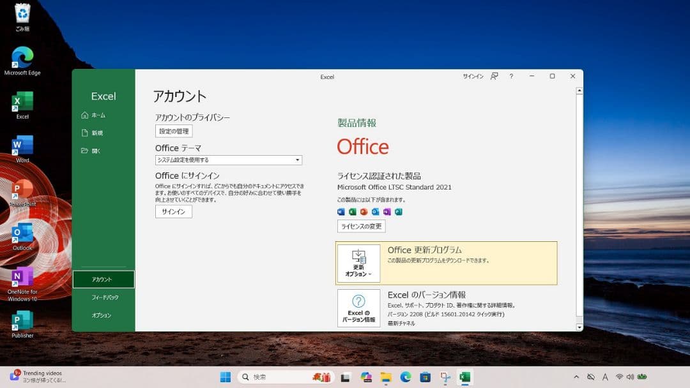Click the Word icon in included products
The image size is (690, 388).
[341, 211]
